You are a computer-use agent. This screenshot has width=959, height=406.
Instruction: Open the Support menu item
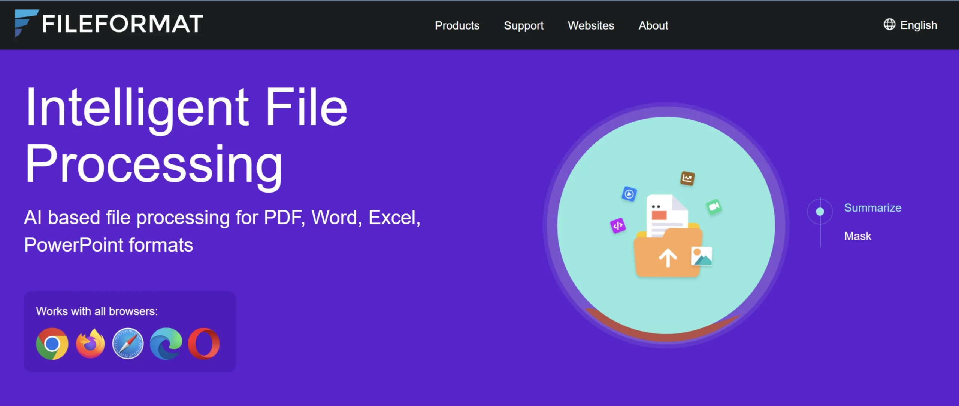coord(523,25)
